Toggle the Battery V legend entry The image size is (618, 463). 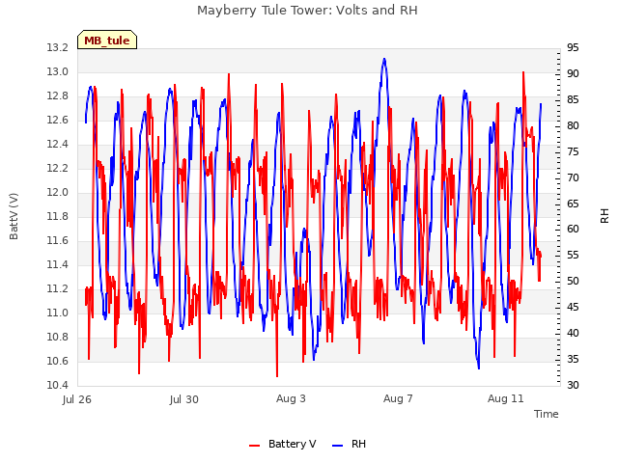282,444
